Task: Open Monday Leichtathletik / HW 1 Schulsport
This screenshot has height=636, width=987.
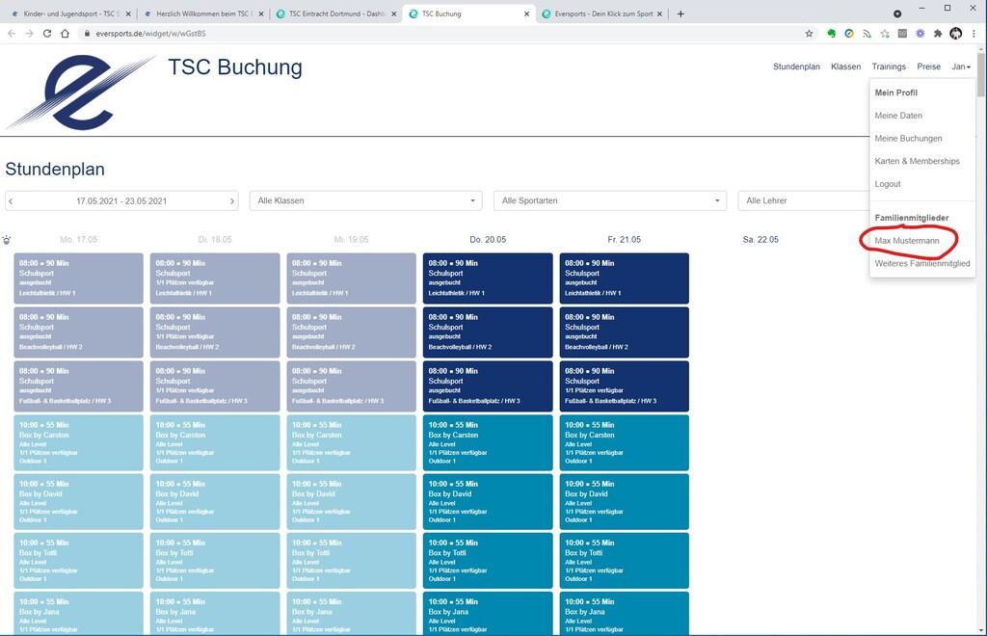Action: pyautogui.click(x=79, y=278)
